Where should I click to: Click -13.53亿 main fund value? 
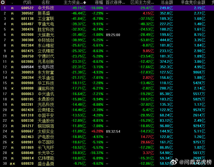pyautogui.click(x=79, y=115)
